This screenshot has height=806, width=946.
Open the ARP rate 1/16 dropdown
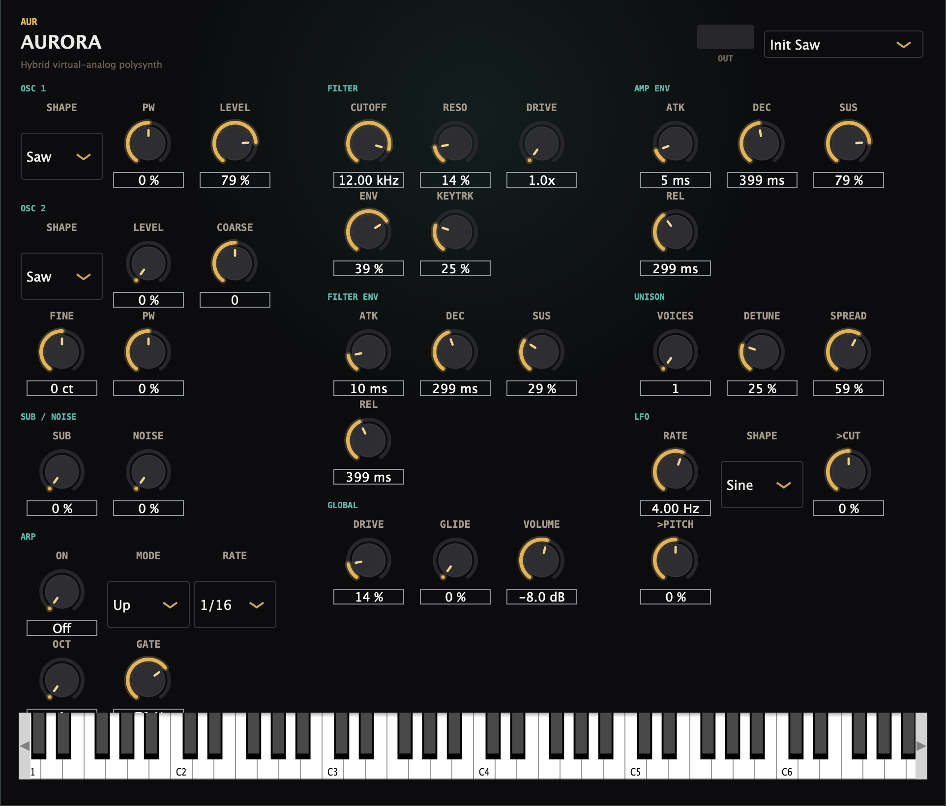235,604
